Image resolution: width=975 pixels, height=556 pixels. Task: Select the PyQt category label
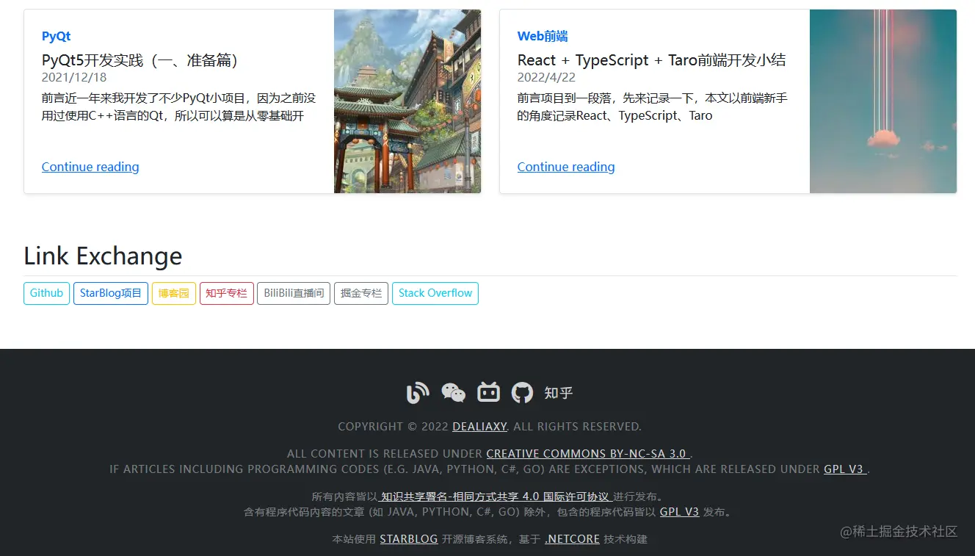click(56, 36)
